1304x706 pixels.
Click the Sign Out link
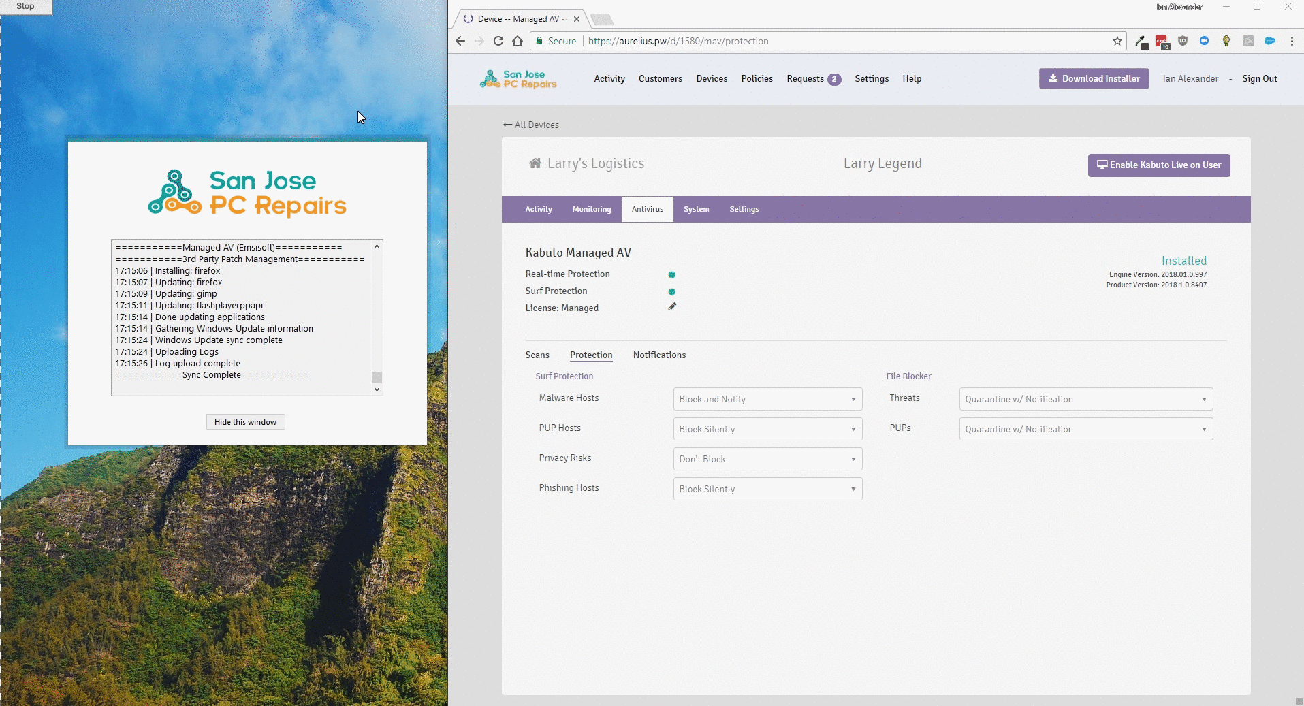click(x=1260, y=79)
